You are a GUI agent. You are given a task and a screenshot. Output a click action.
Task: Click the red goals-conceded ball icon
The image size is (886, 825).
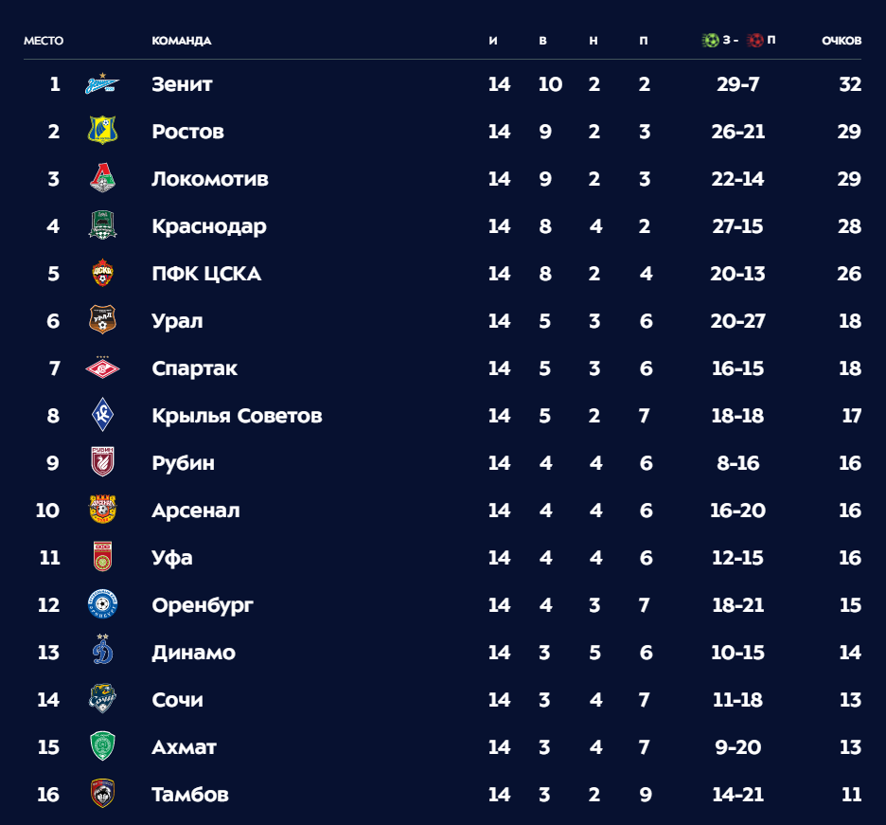coord(755,40)
